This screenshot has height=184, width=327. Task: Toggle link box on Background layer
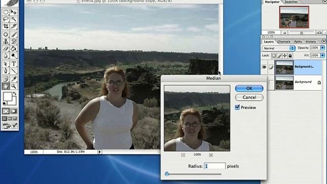pos(271,83)
